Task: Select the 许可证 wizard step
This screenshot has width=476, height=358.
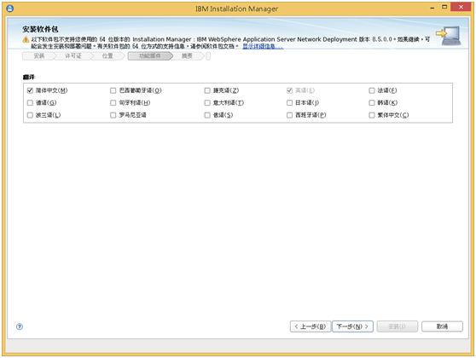Action: [x=73, y=56]
